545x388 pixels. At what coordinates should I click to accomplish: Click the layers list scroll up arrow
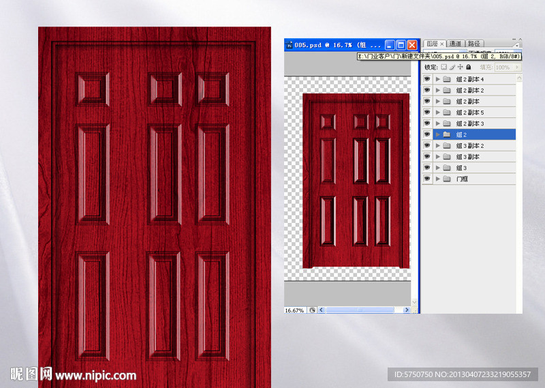pos(519,78)
